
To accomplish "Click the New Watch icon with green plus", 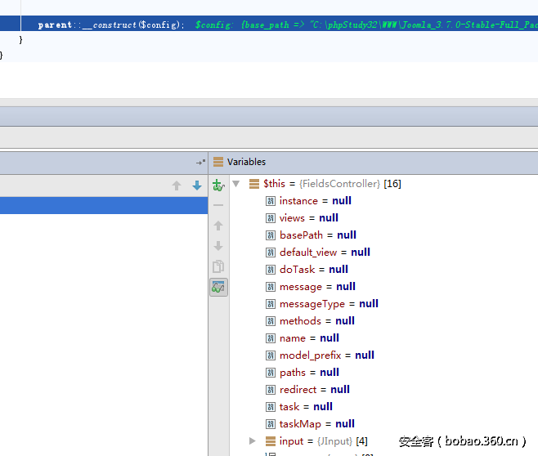I will tap(218, 186).
